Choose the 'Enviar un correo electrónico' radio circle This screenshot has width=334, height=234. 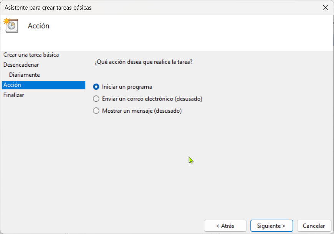coord(96,99)
